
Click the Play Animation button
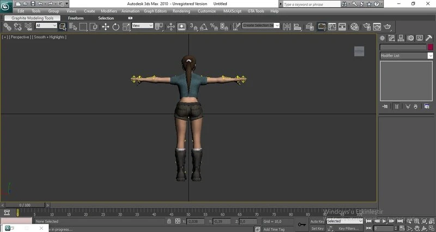pyautogui.click(x=384, y=221)
